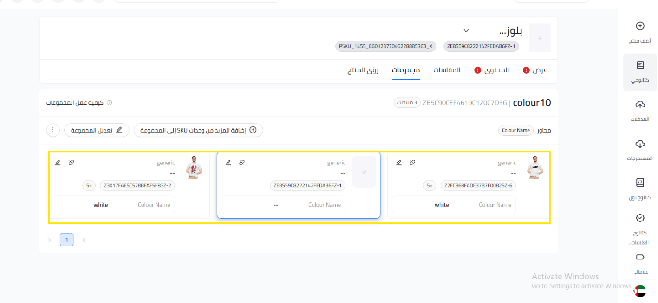This screenshot has height=303, width=658.
Task: Click the Add Product plus icon (أضف منتج)
Action: coord(639,26)
